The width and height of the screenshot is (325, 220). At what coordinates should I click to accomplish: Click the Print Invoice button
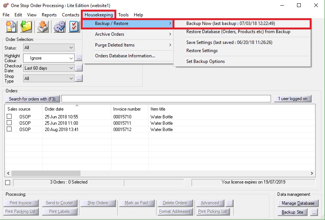click(x=21, y=203)
